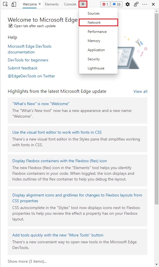The image size is (159, 267).
Task: Uncheck Open tab after each update
Action: click(x=11, y=26)
